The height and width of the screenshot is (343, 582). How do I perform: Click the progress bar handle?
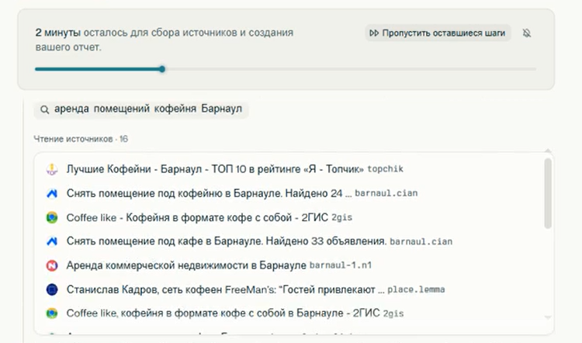click(x=162, y=69)
